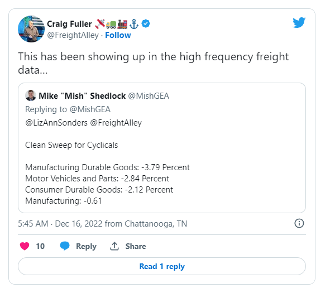Click the like count of 10
The height and width of the screenshot is (293, 335).
(40, 246)
